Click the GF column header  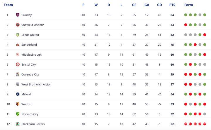(x=134, y=5)
